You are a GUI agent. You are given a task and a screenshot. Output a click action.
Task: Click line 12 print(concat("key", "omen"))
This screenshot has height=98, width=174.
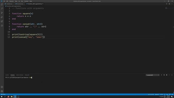[x=28, y=37]
